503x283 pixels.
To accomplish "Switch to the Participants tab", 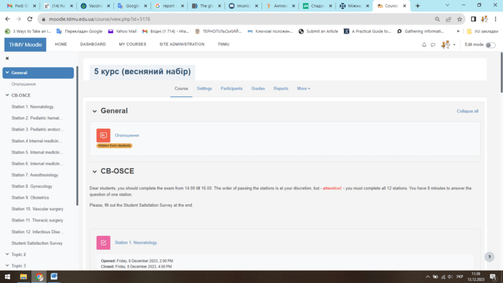I will (231, 89).
